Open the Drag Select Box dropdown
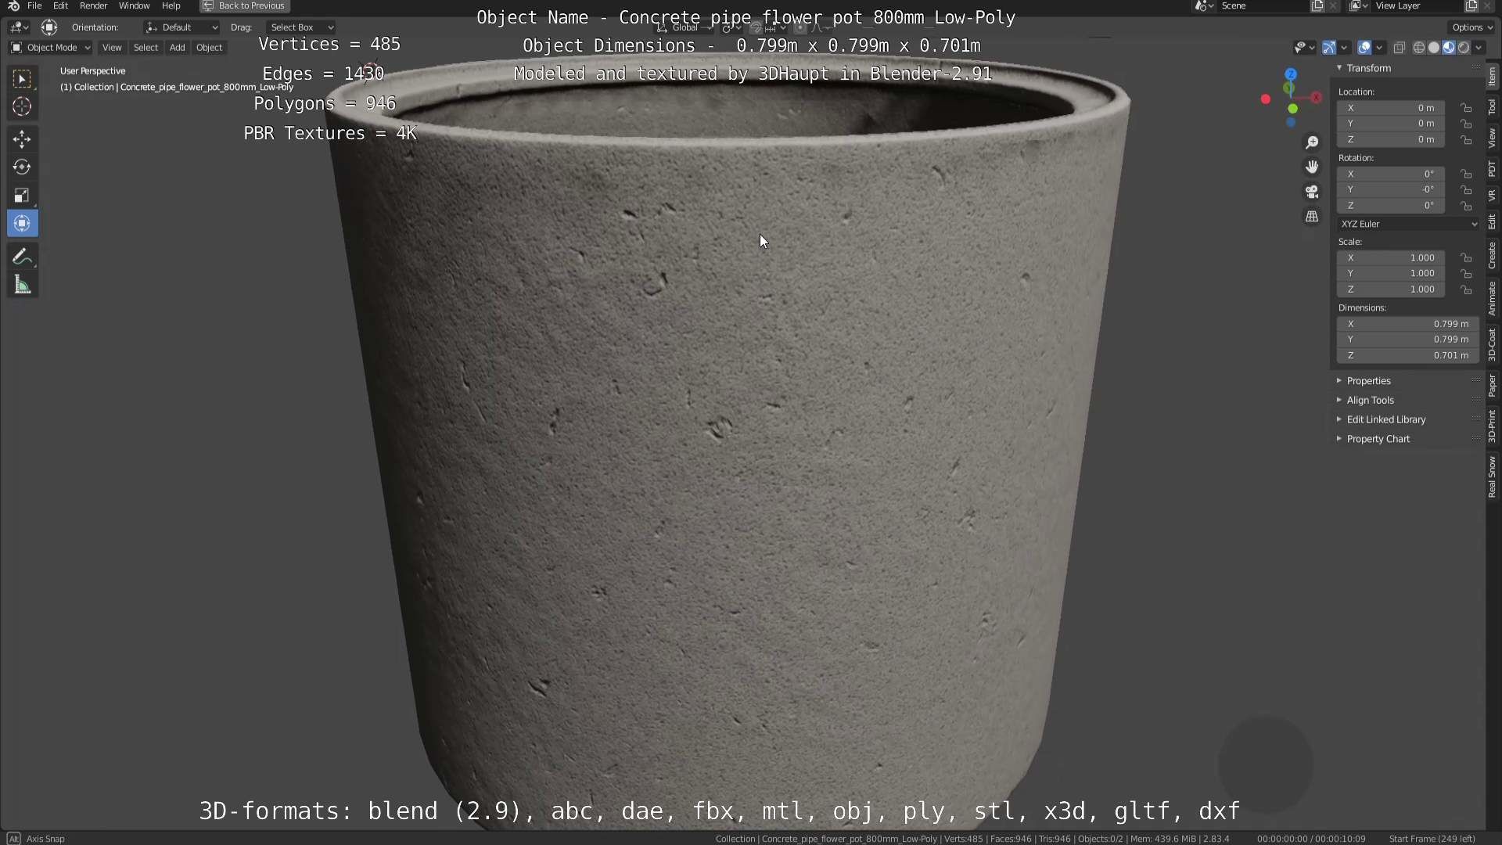The image size is (1502, 845). [x=300, y=27]
